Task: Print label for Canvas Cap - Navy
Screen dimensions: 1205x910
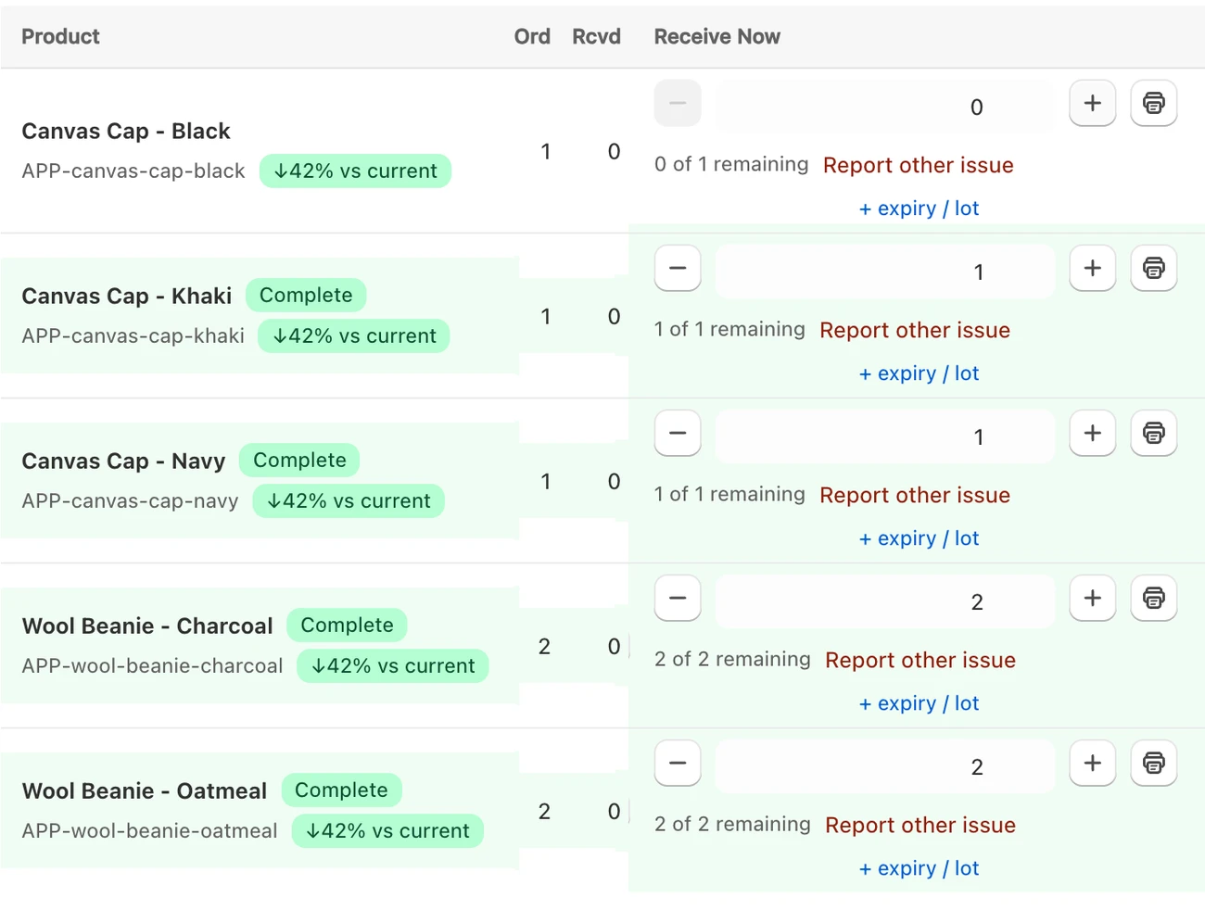Action: coord(1153,433)
